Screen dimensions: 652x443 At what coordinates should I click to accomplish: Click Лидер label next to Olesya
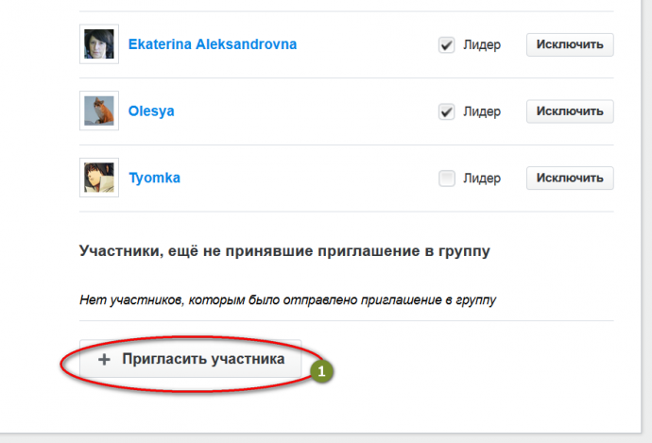coord(482,111)
